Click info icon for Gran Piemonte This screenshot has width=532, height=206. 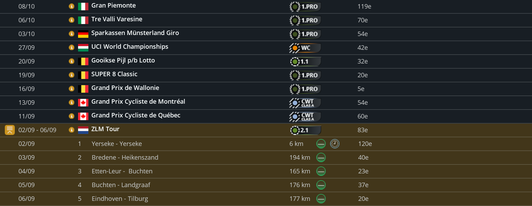pos(72,6)
